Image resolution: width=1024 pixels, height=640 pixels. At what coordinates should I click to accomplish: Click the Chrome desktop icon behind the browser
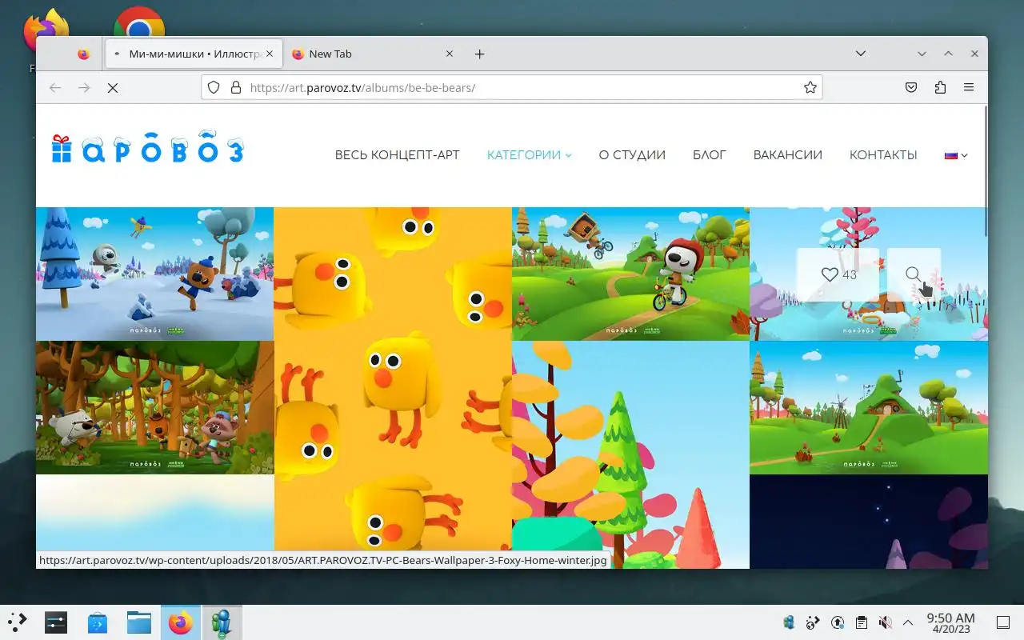[x=139, y=22]
